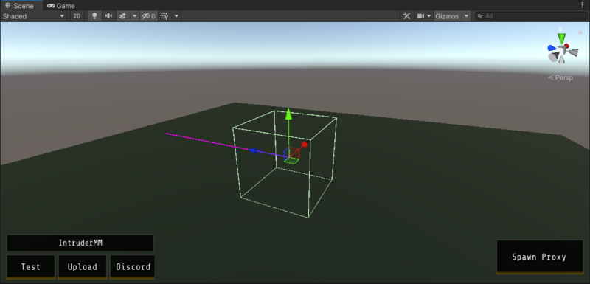This screenshot has height=284, width=590.
Task: Click the Spawn Proxy button
Action: pos(540,257)
